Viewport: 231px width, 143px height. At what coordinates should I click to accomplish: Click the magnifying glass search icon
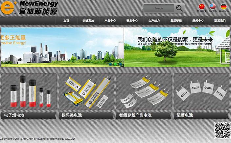[179, 8]
